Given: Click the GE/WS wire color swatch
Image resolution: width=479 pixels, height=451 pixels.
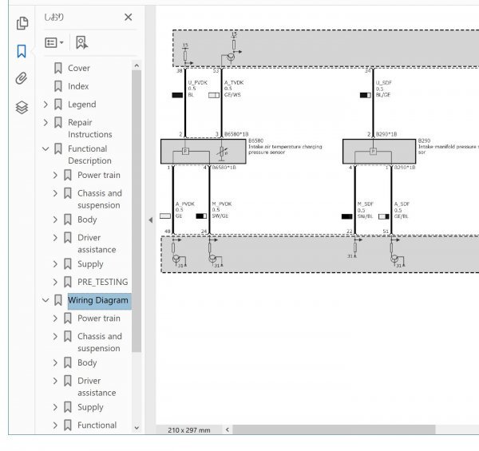Looking at the screenshot, I should coord(214,95).
